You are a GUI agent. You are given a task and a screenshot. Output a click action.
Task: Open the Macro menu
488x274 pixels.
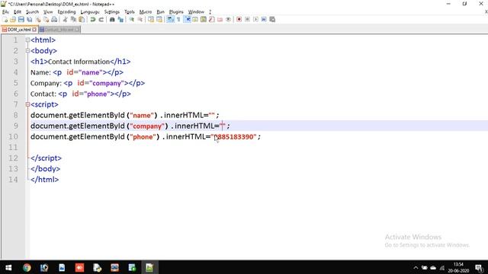[x=146, y=12]
